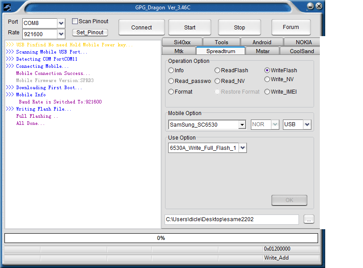Switch to the NOKIA tab

[x=302, y=42]
